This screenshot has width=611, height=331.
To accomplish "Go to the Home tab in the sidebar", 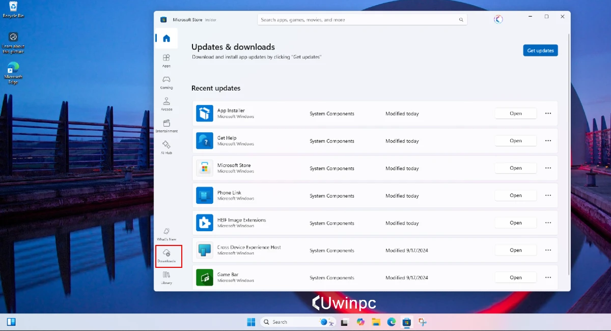I will click(x=166, y=39).
